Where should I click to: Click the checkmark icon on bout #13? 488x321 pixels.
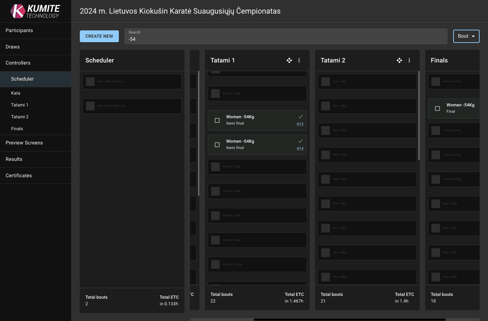coord(300,117)
